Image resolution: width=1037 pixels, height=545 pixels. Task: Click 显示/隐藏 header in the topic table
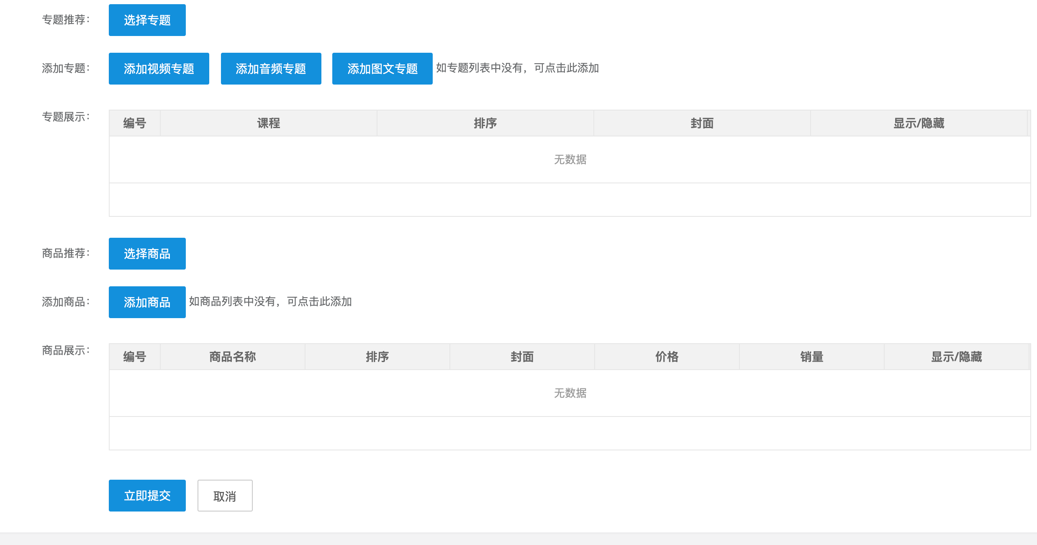pyautogui.click(x=919, y=123)
